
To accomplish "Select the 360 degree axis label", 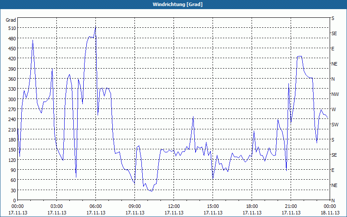I will [x=12, y=79].
